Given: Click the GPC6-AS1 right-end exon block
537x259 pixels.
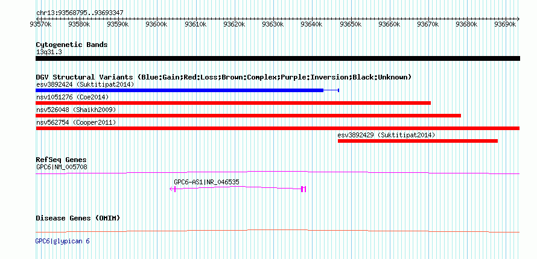Looking at the screenshot, I should pyautogui.click(x=303, y=189).
